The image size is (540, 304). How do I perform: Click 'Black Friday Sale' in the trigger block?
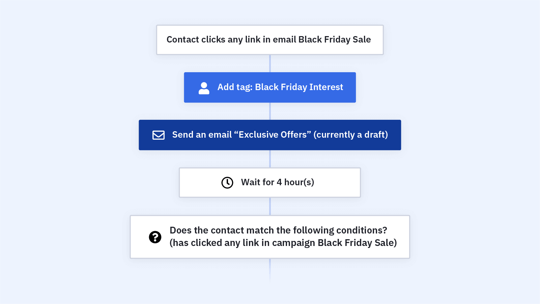[335, 39]
